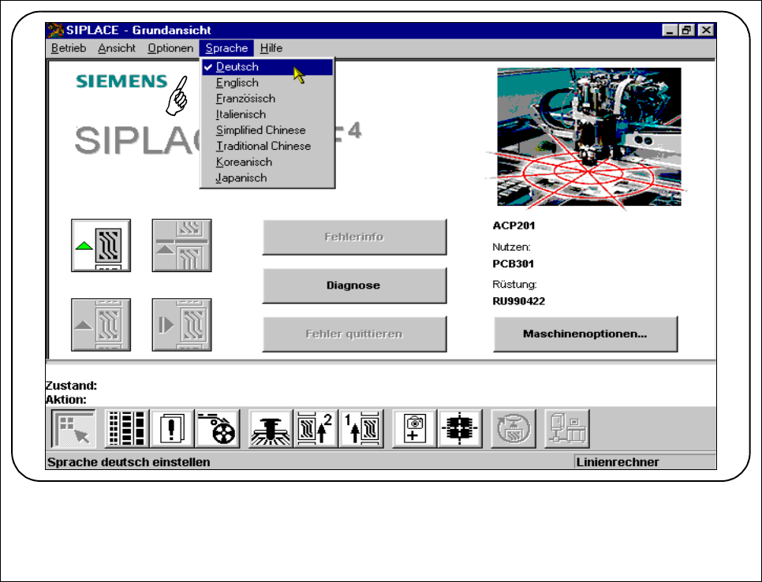The width and height of the screenshot is (762, 582).
Task: Close the SIPLACE Grundansicht window
Action: coord(706,30)
